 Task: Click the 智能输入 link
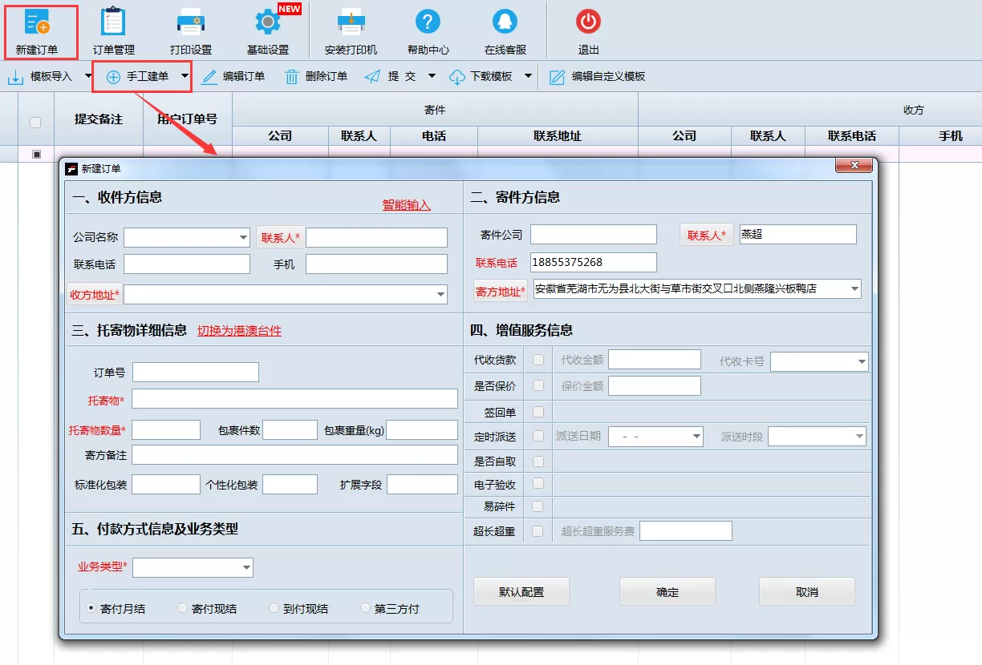tap(407, 205)
